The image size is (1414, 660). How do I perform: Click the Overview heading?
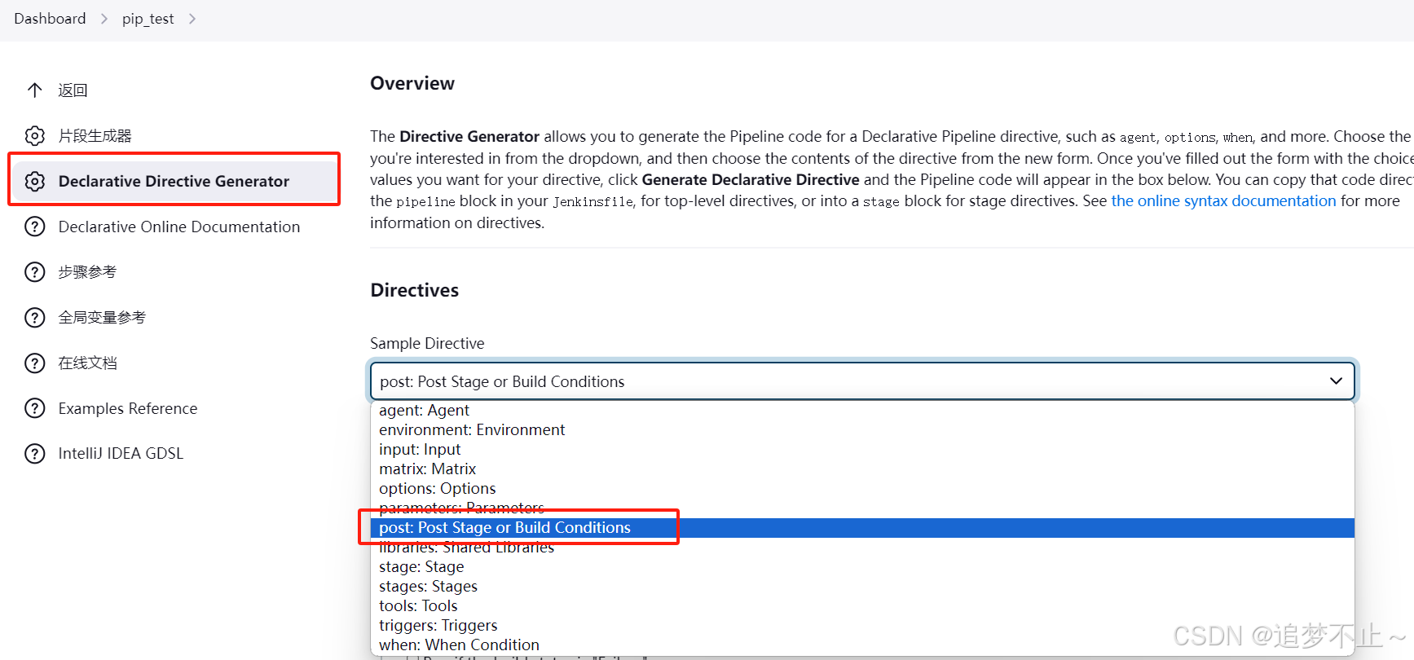tap(412, 83)
